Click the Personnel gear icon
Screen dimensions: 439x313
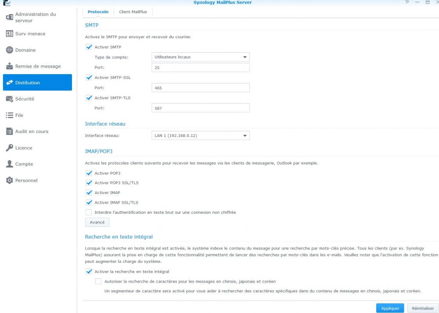coord(10,180)
